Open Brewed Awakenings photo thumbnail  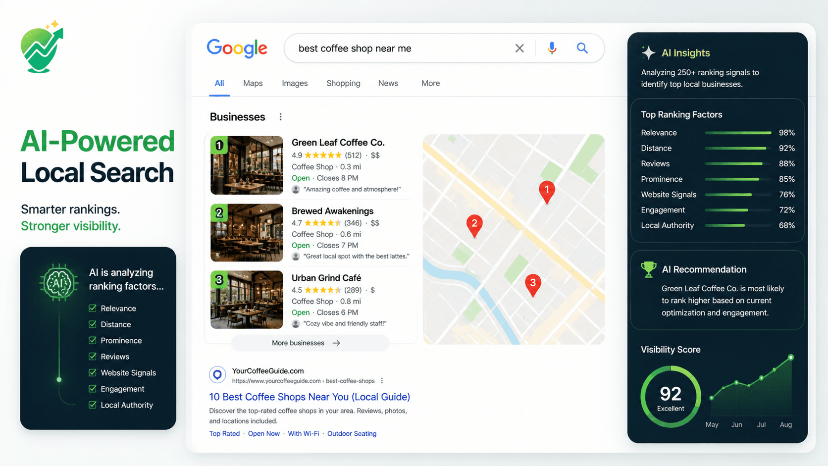[x=247, y=233]
